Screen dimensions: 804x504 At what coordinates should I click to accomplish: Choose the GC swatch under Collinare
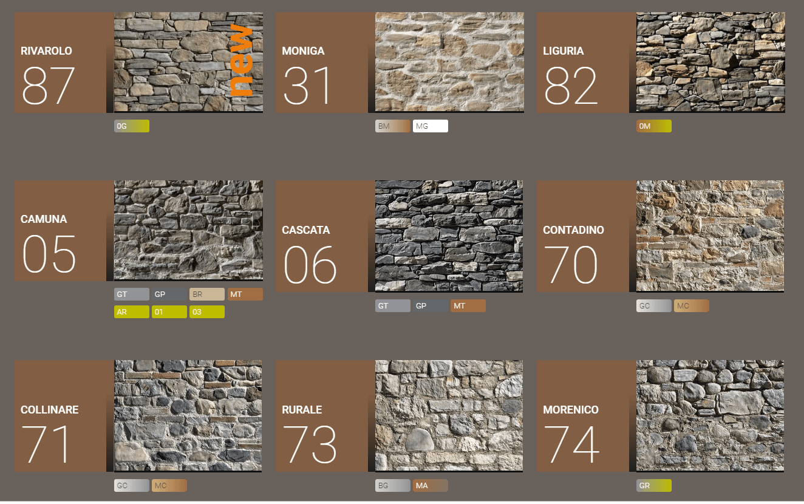tap(132, 486)
